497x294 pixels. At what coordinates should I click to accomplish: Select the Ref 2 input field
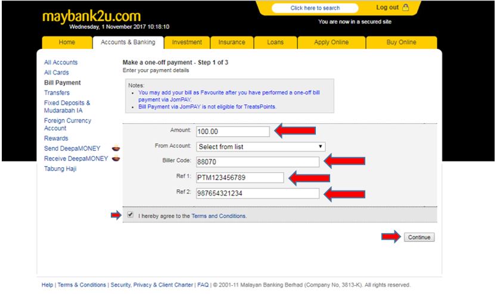pos(257,193)
